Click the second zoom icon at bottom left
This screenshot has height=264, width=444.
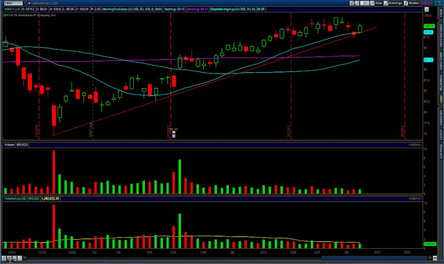[14, 258]
